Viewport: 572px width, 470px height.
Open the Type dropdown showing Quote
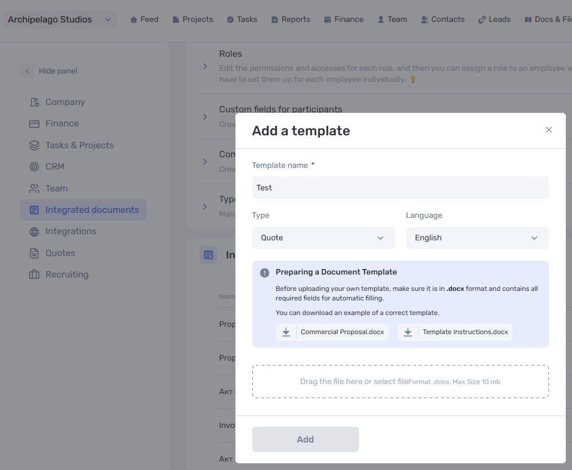click(323, 238)
